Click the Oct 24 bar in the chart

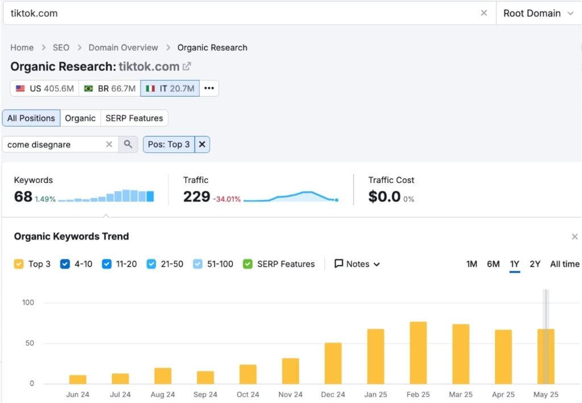248,374
